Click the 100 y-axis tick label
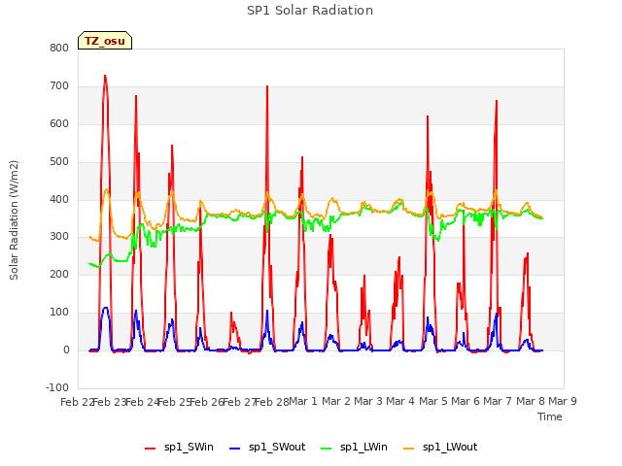The image size is (622, 466). [59, 313]
